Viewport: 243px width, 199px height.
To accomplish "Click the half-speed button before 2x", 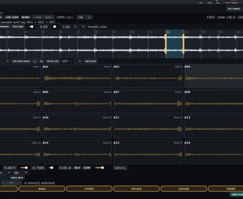I will pyautogui.click(x=35, y=61).
